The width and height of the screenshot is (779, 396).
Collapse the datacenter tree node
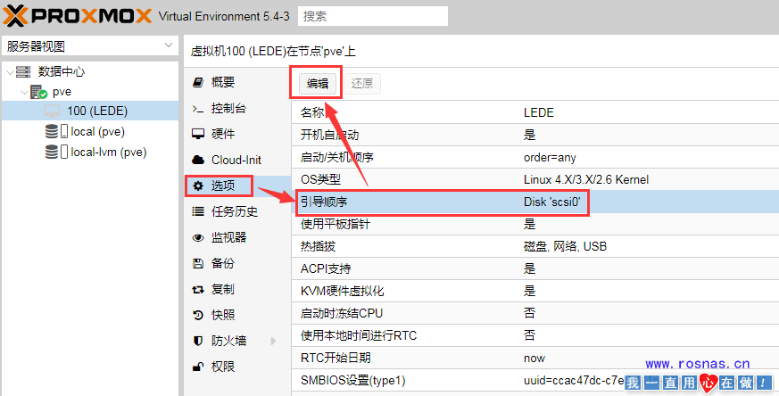(x=10, y=72)
